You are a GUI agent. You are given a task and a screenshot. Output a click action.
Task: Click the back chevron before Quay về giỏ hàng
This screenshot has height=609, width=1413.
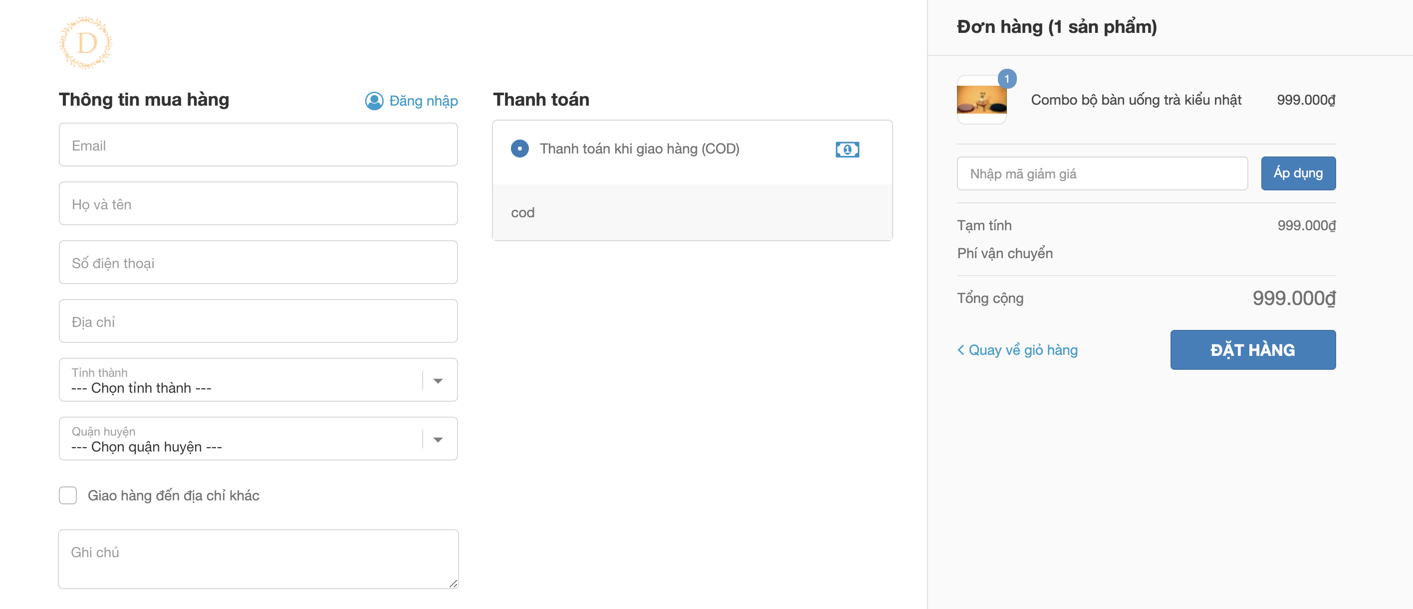[x=960, y=349]
